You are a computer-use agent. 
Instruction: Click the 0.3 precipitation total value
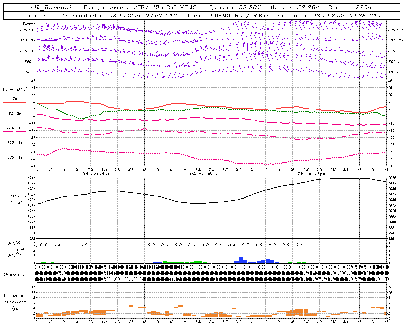pos(286,245)
